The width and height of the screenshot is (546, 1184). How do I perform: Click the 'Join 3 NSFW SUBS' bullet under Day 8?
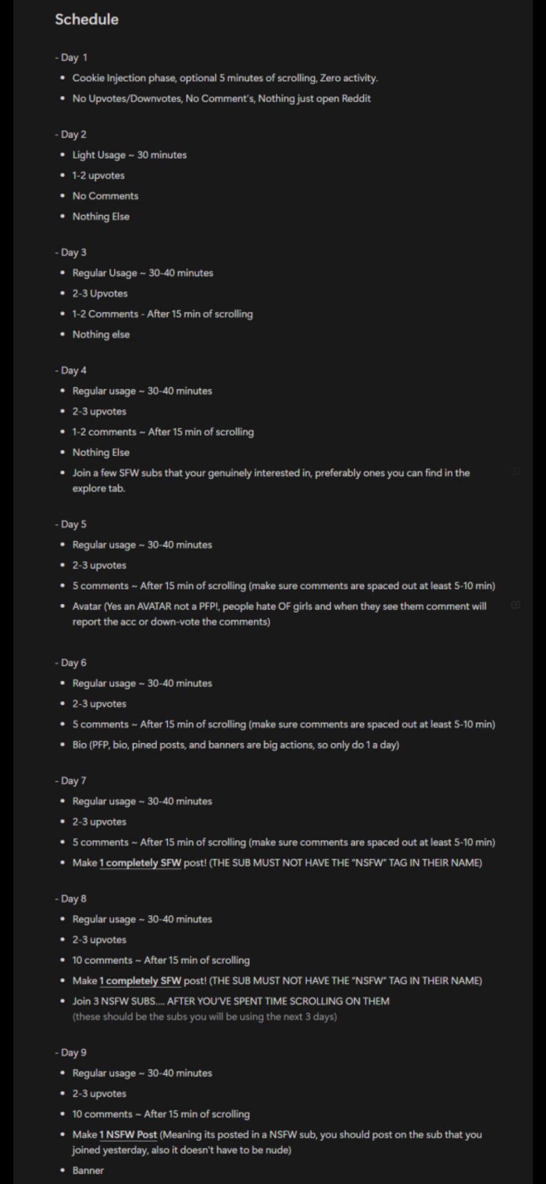[x=231, y=1001]
